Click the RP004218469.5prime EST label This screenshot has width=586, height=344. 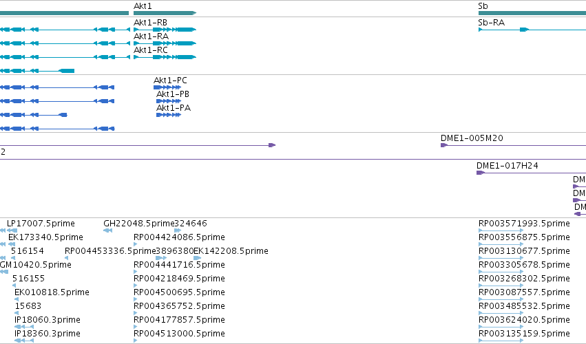click(x=180, y=279)
